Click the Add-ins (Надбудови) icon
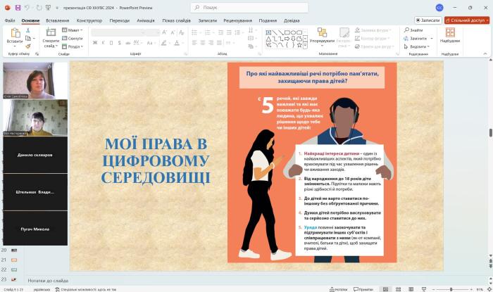The image size is (493, 292). (x=449, y=34)
